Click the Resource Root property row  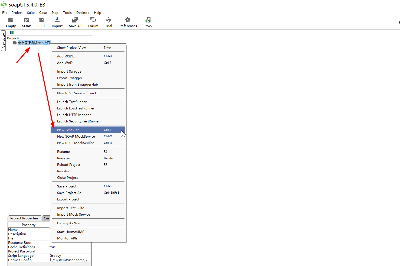tap(28, 242)
